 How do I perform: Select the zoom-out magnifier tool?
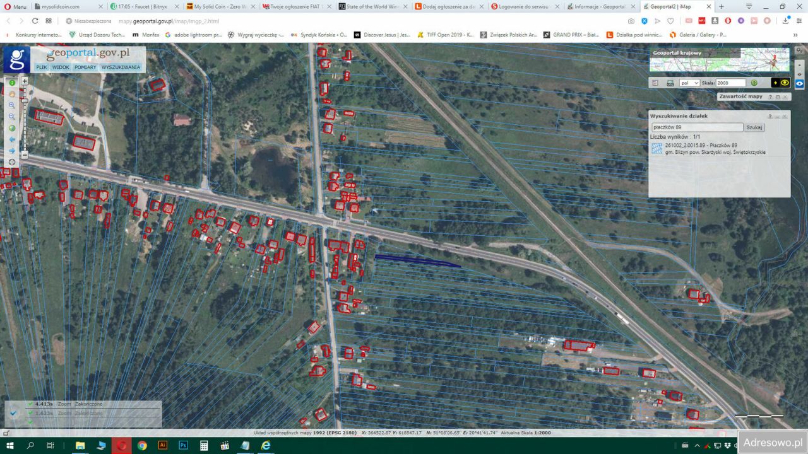point(12,117)
